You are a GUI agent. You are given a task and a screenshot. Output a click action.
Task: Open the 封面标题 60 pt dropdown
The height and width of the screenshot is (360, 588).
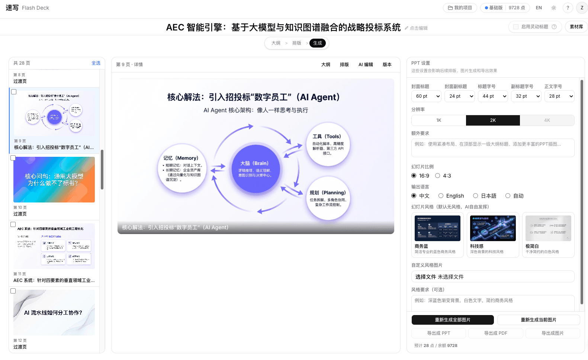coord(426,96)
